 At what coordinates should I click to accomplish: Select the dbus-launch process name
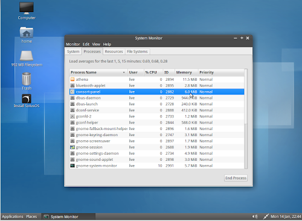tap(87, 104)
